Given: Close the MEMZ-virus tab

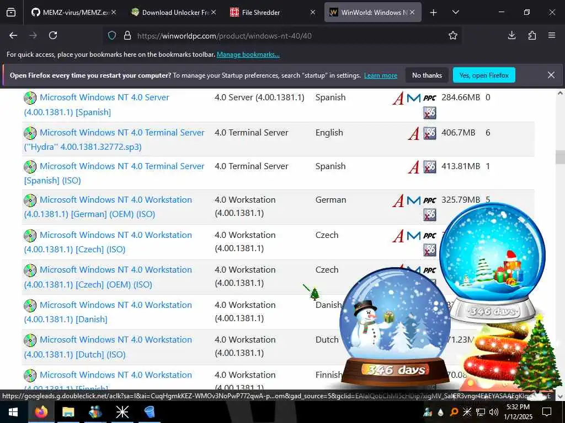Looking at the screenshot, I should [x=114, y=12].
